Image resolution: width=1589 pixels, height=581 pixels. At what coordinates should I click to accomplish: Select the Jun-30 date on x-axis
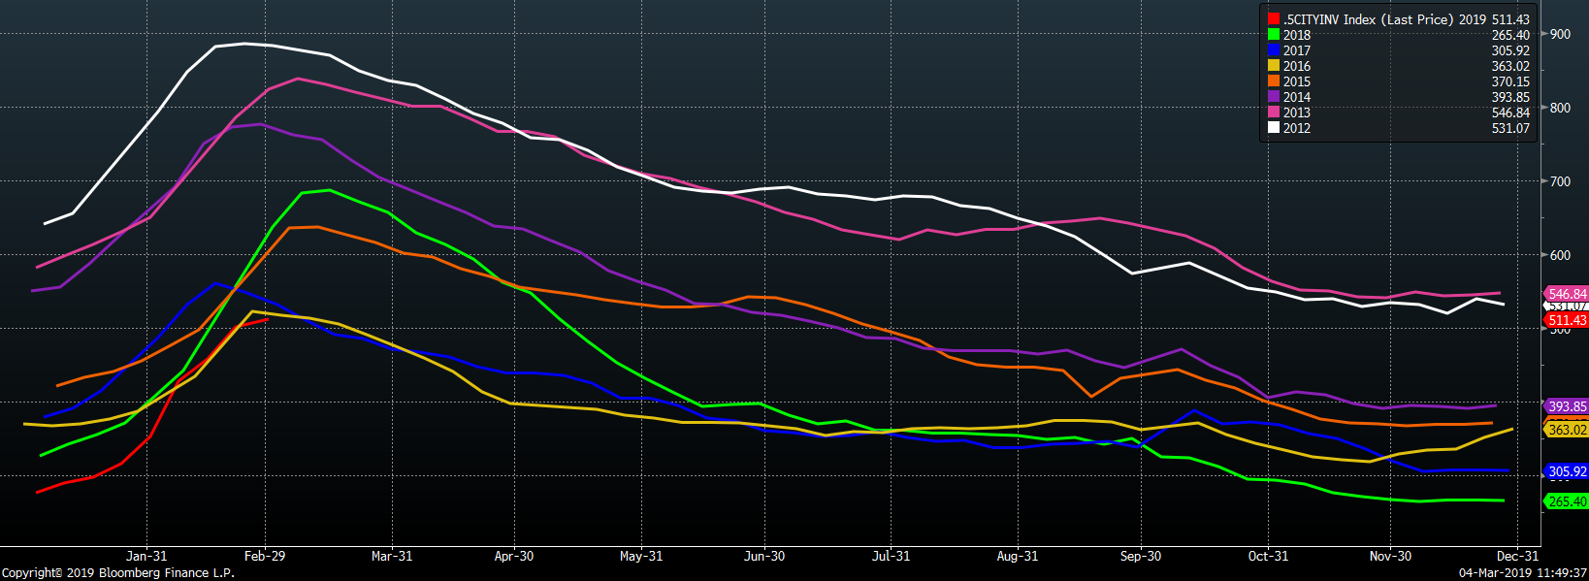764,556
